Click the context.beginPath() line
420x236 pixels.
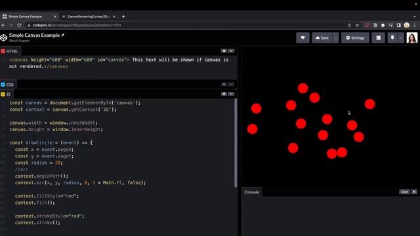[41, 176]
